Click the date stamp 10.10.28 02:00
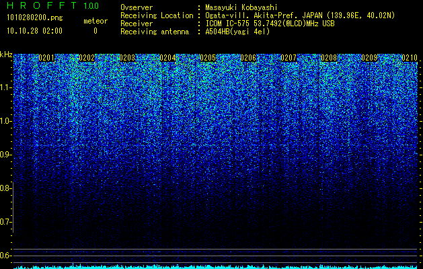Image resolution: width=423 pixels, height=269 pixels. 34,31
